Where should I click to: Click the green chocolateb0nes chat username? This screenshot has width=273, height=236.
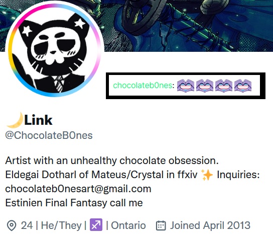[x=143, y=86]
